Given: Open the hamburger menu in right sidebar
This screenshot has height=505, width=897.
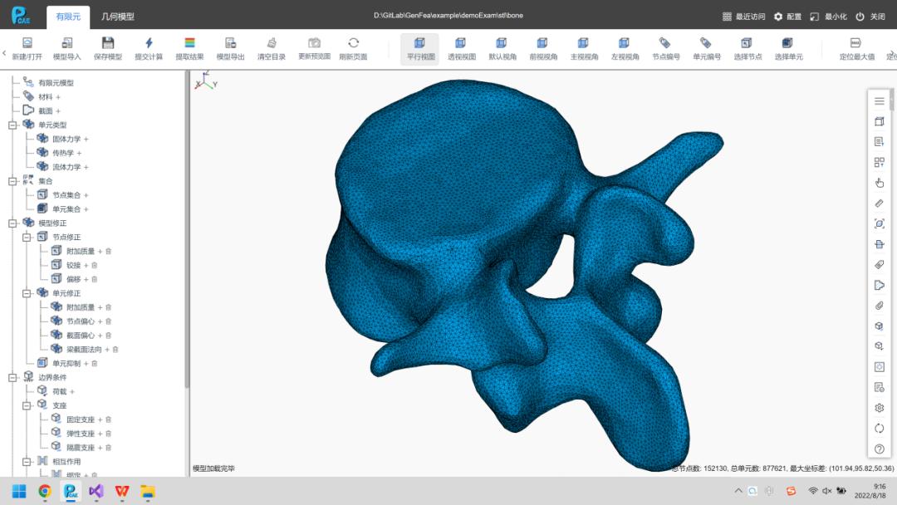Looking at the screenshot, I should (880, 101).
